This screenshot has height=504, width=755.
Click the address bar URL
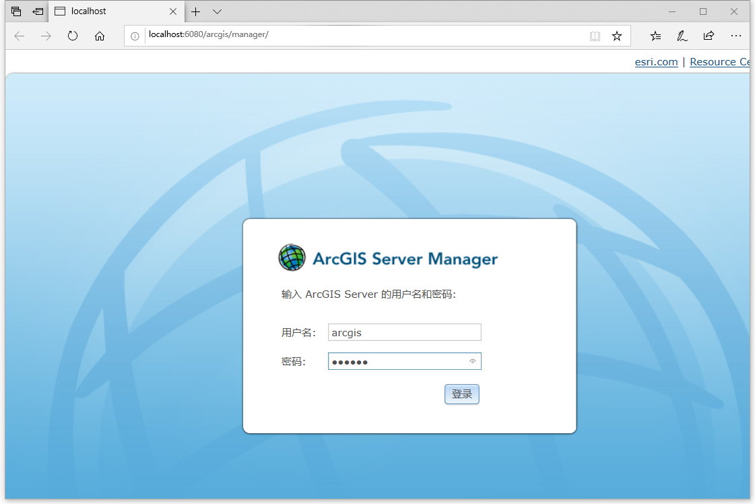coord(209,34)
